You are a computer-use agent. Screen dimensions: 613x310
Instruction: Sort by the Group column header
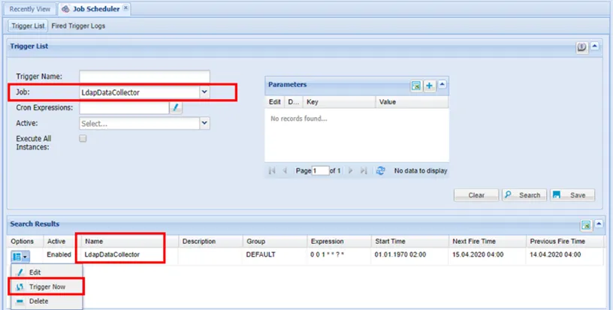[x=275, y=241]
